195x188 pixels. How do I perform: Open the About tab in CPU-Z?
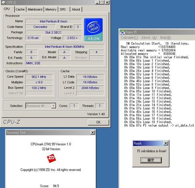76,10
